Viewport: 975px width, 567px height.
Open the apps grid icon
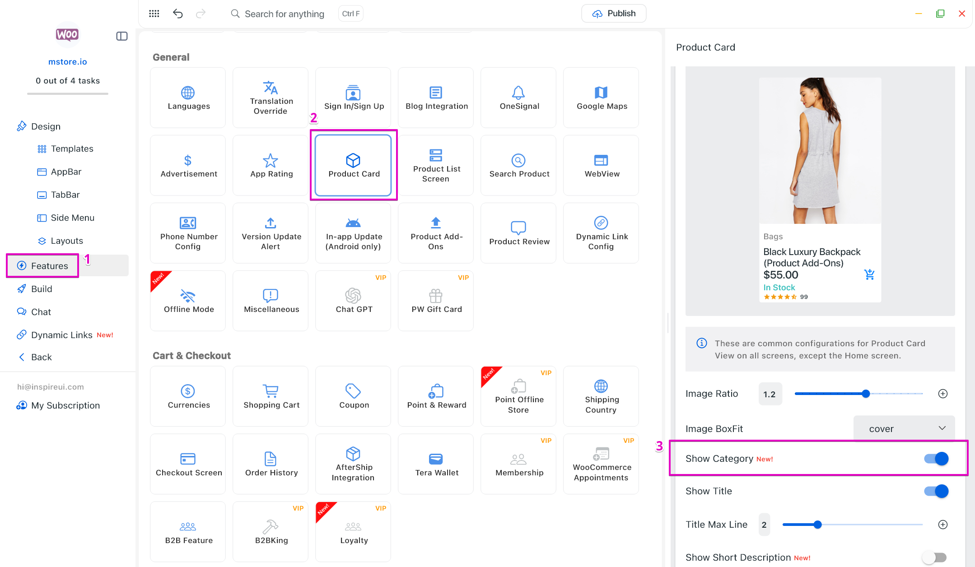click(154, 14)
